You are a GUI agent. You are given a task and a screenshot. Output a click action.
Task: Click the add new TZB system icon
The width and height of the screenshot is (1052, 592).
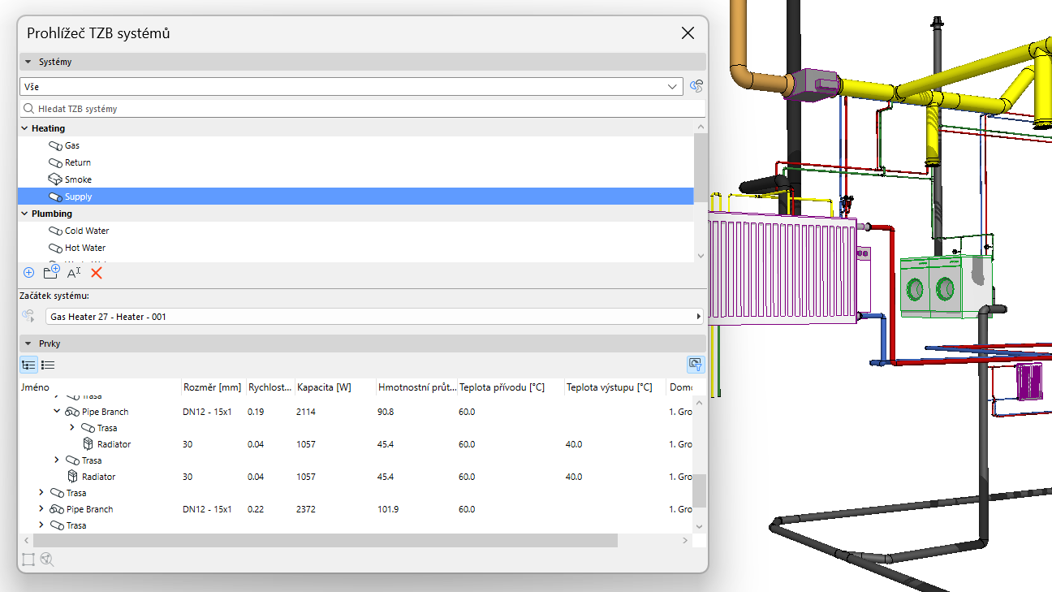pos(28,273)
